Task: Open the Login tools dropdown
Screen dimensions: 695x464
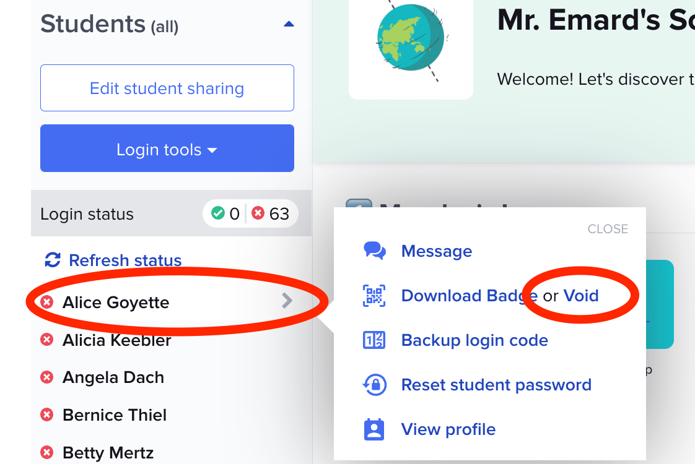Action: tap(167, 148)
